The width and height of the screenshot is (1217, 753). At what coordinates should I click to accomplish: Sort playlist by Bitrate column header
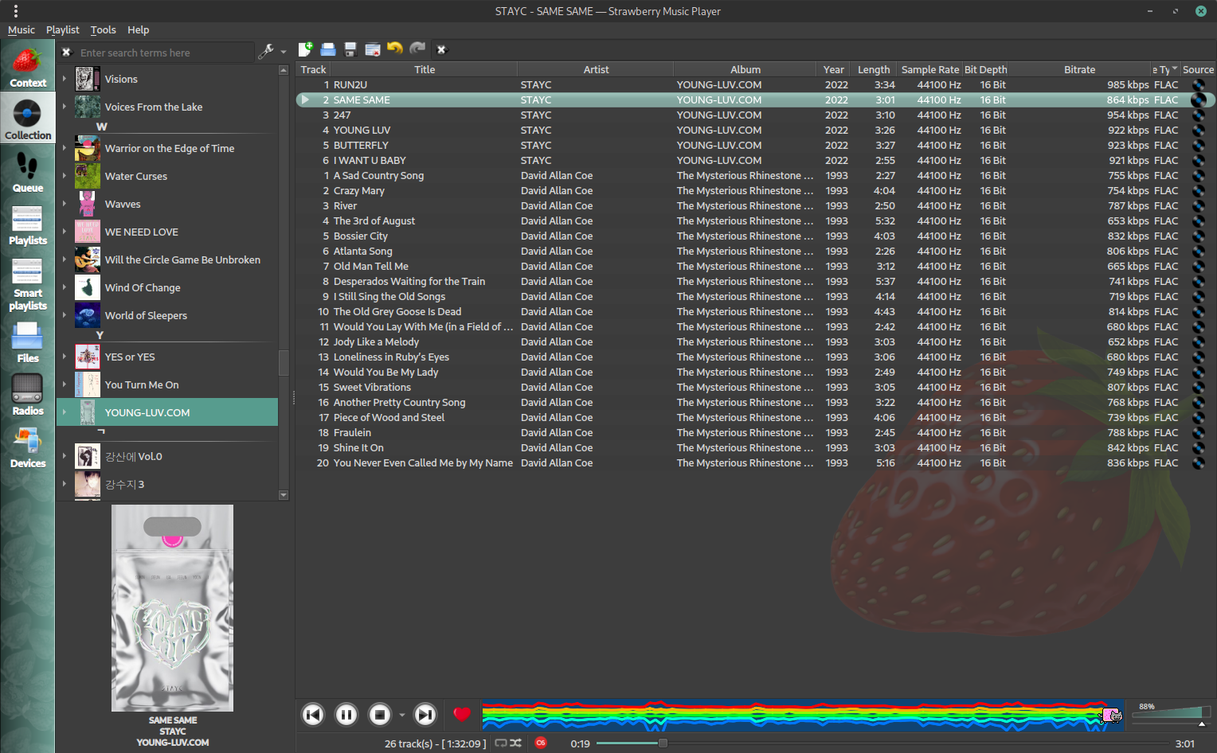pyautogui.click(x=1079, y=69)
